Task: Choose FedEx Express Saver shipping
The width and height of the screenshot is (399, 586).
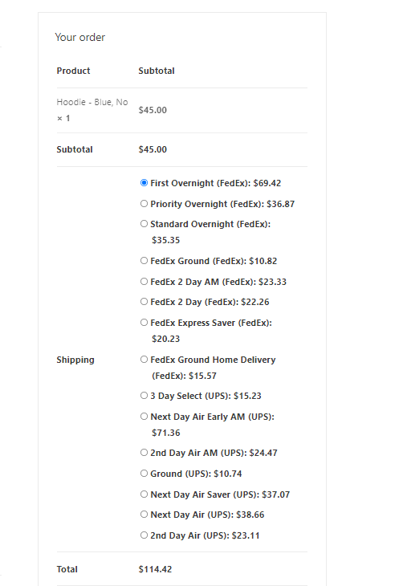Action: pos(144,322)
